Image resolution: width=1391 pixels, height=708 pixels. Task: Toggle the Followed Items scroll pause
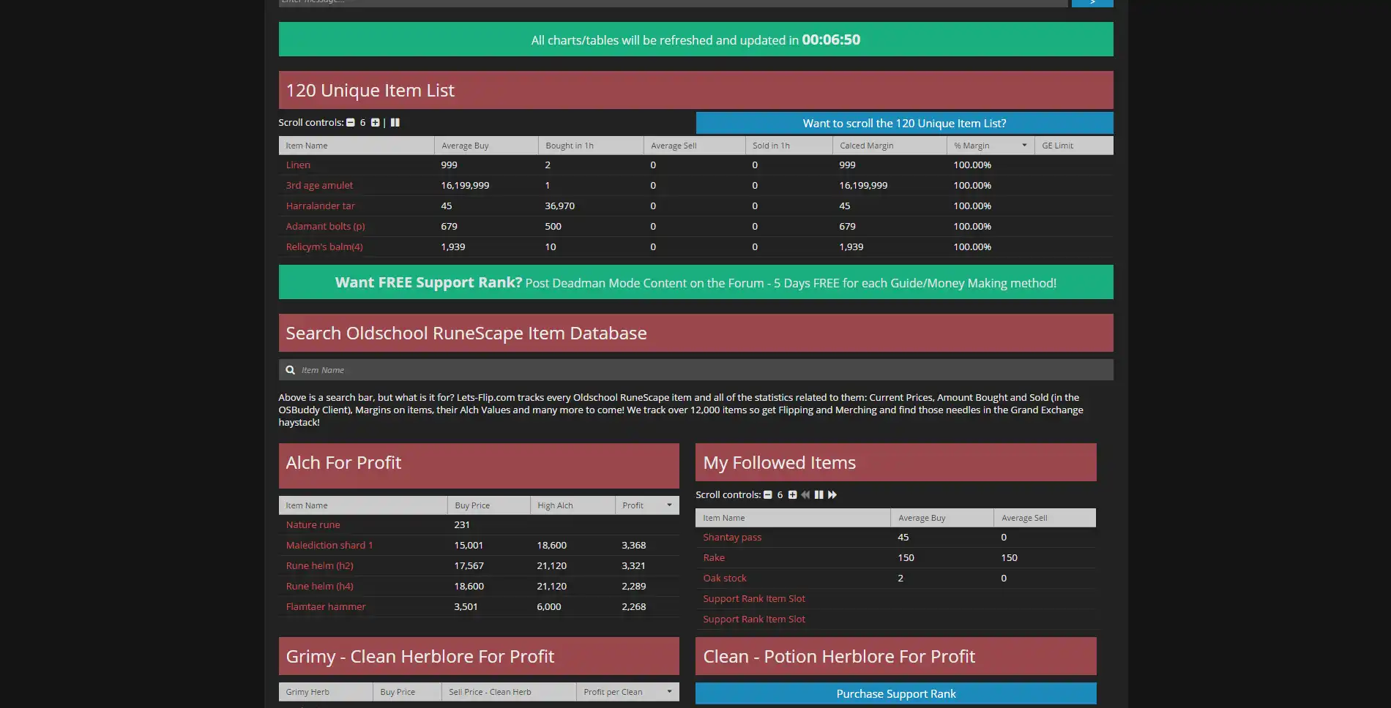click(819, 494)
